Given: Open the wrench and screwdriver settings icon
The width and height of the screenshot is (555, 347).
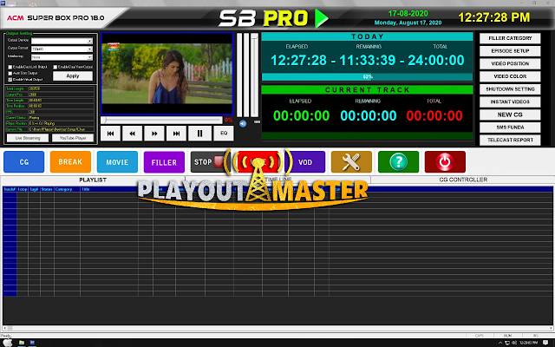Looking at the screenshot, I should [x=351, y=162].
